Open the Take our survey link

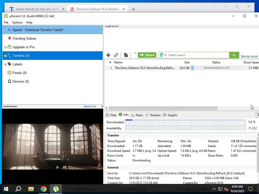tap(249, 56)
